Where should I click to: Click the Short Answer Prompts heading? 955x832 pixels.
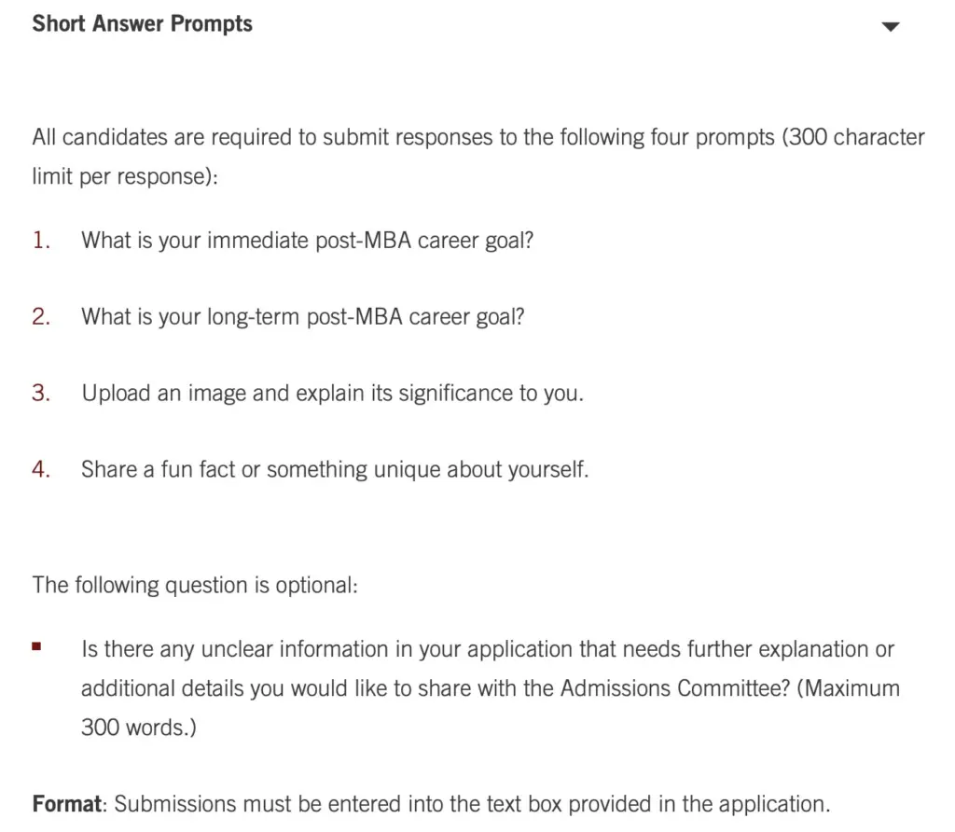point(143,23)
